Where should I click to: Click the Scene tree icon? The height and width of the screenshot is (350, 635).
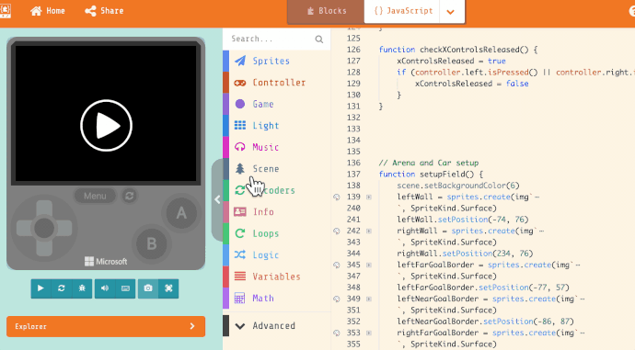[240, 168]
